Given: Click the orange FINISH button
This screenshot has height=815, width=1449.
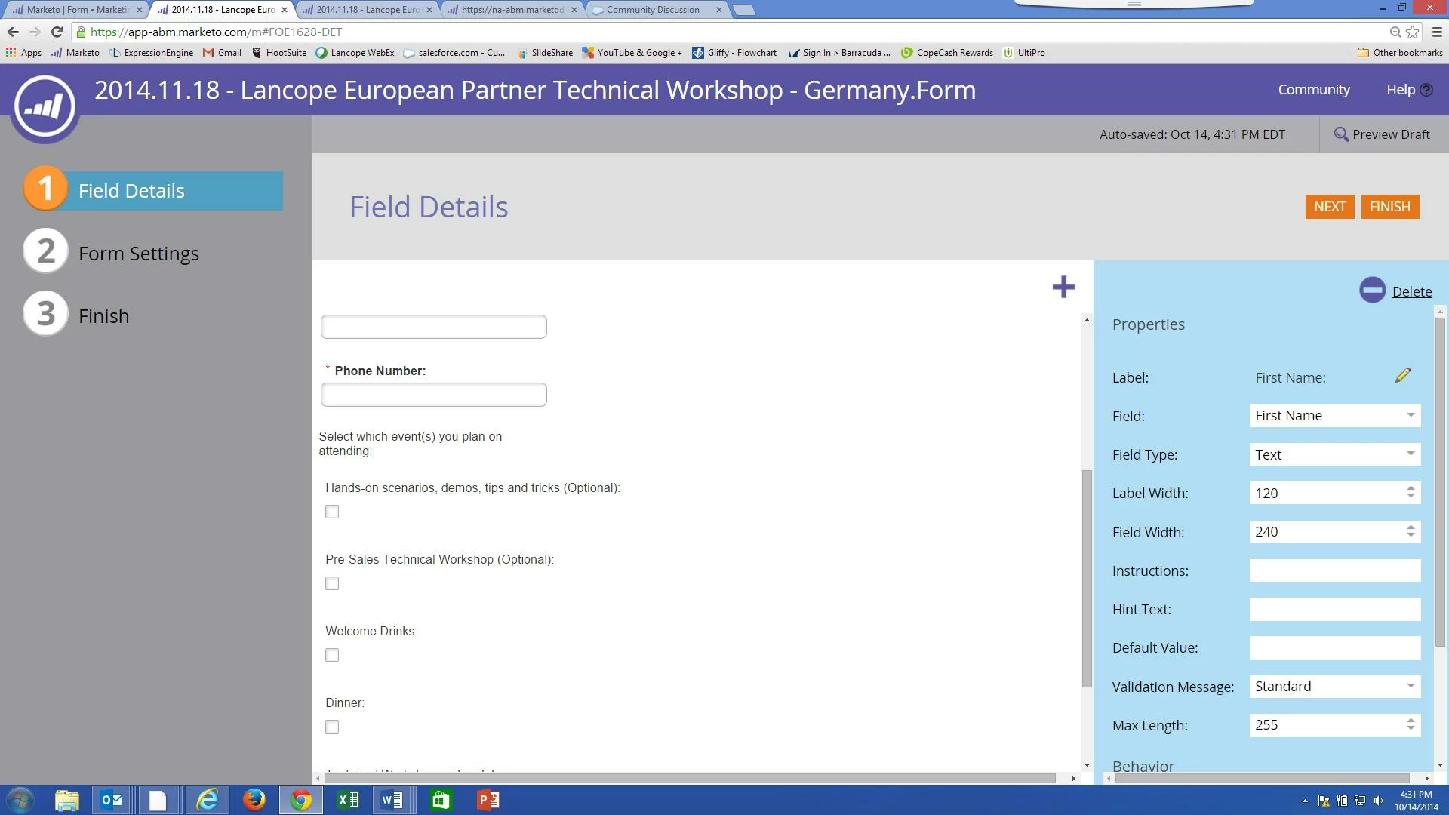Looking at the screenshot, I should coord(1389,207).
